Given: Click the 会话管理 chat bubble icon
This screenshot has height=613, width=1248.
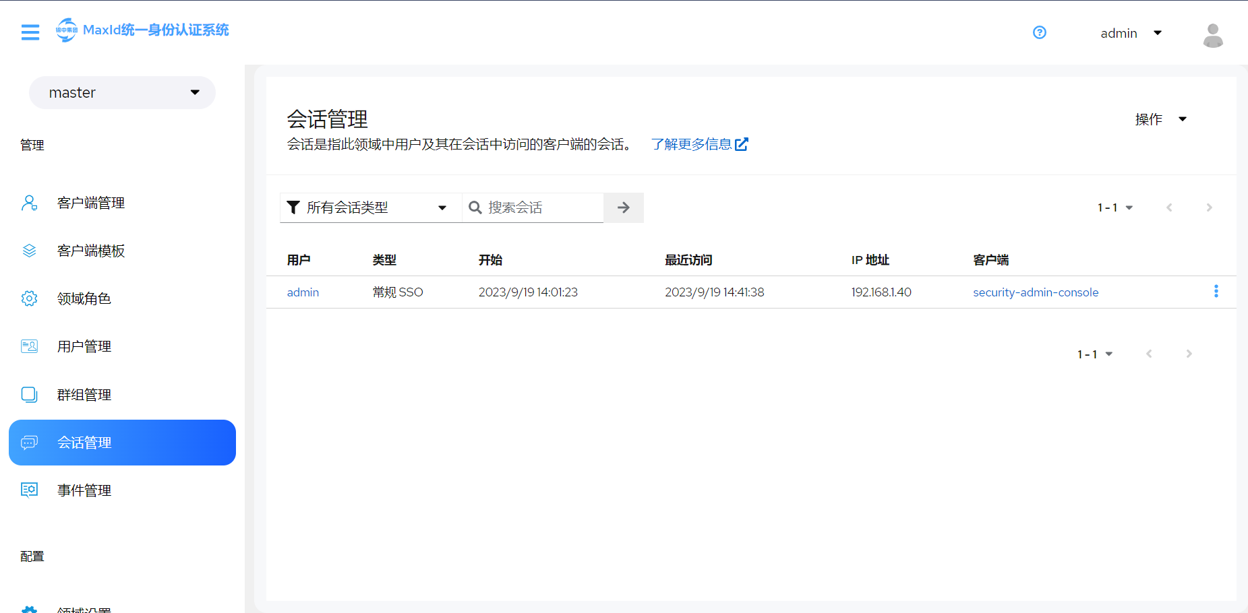Looking at the screenshot, I should click(30, 443).
